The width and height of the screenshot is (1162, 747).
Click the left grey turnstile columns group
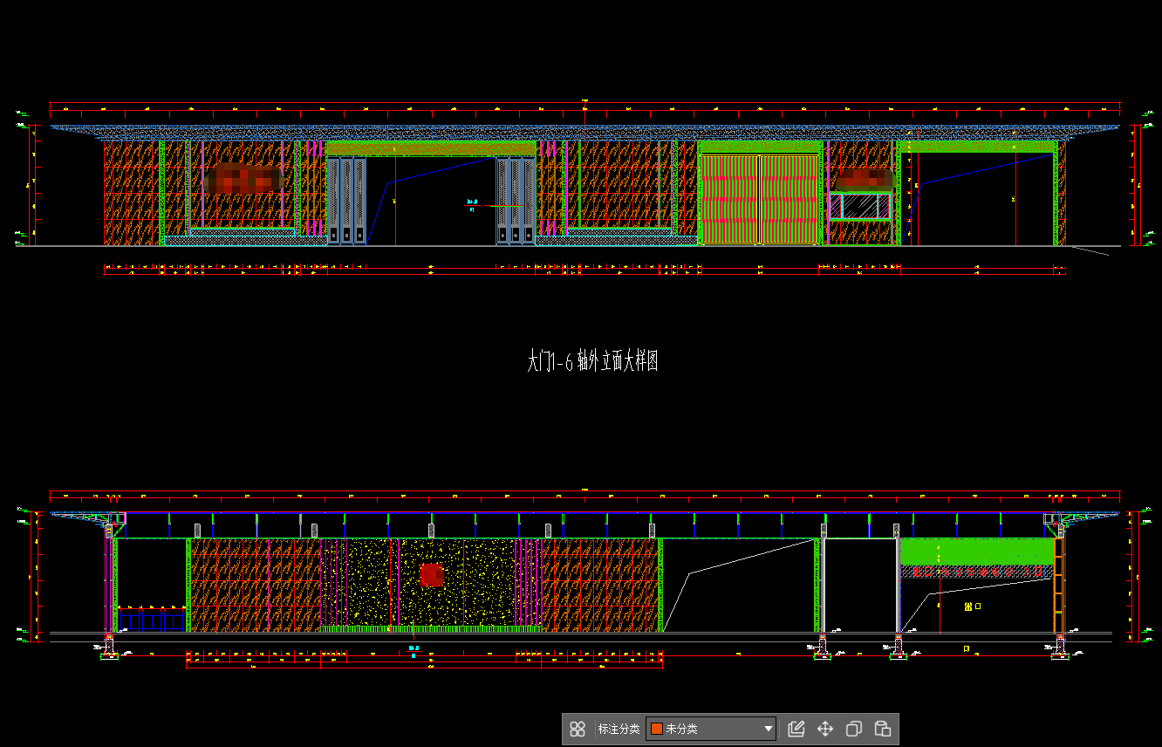click(346, 201)
